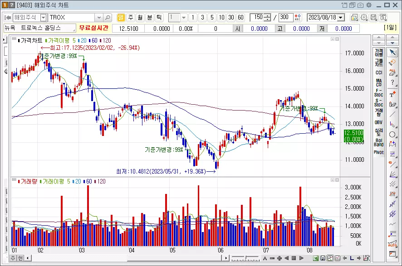Toggle the 현 button at bottom left
402x266 pixels.
click(20, 258)
